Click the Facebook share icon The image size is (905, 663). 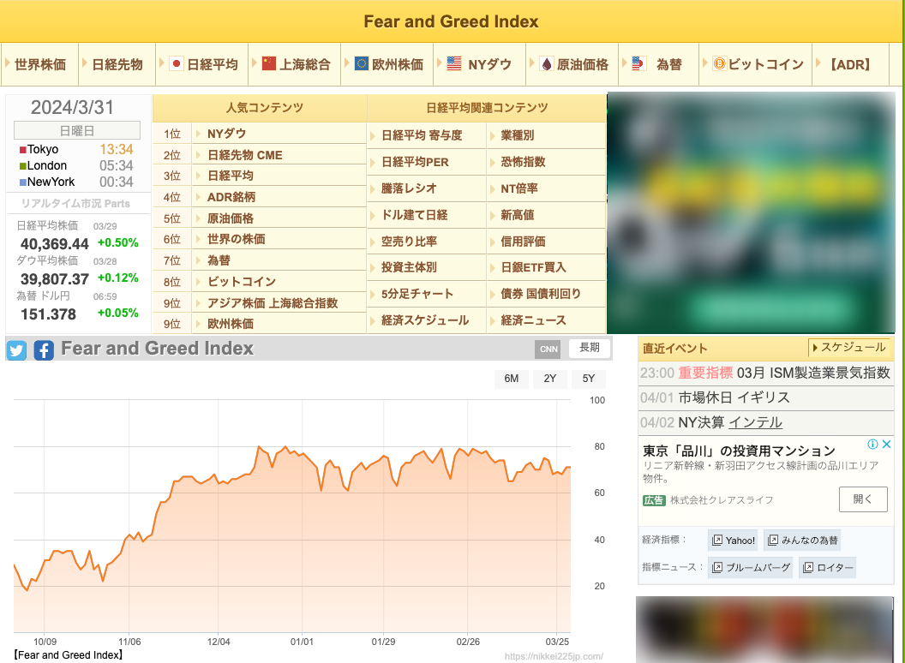pos(43,349)
